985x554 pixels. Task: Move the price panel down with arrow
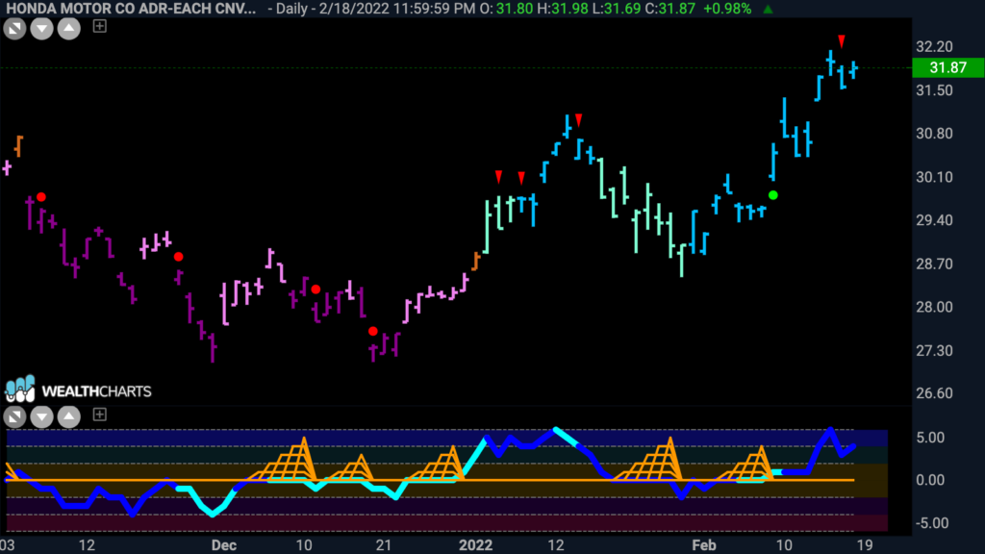(41, 29)
